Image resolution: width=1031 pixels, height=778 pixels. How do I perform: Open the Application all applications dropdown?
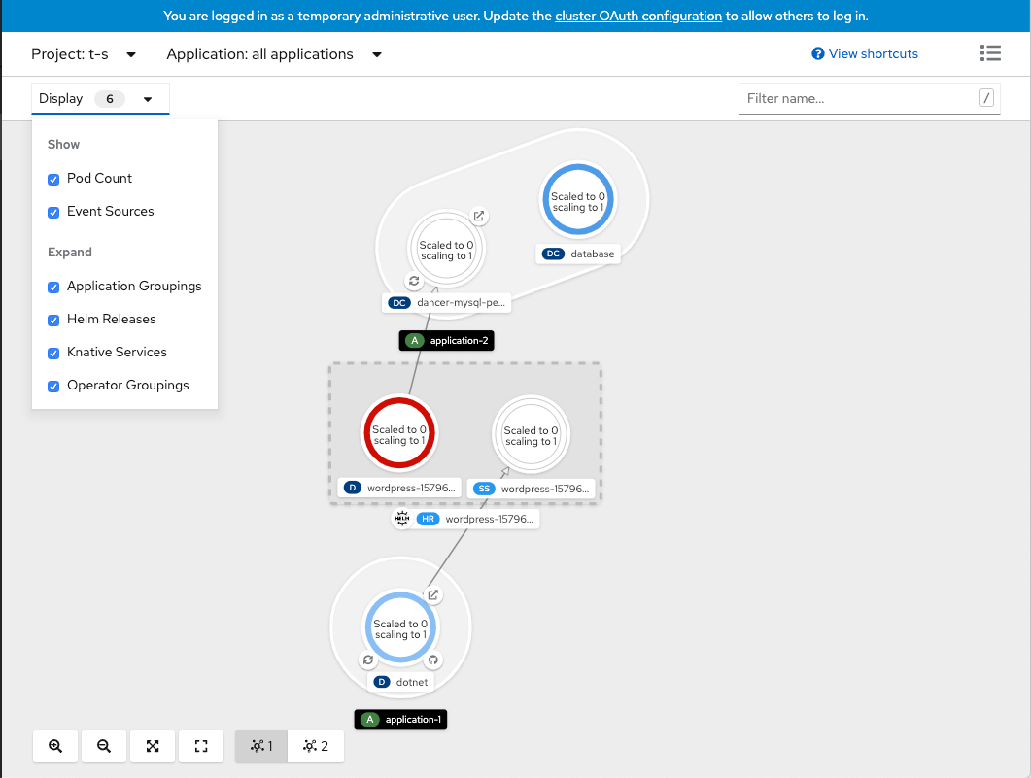[x=274, y=53]
